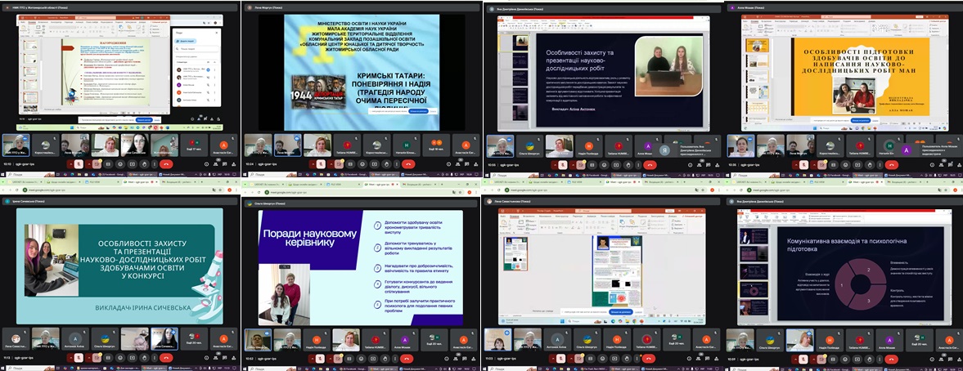Open Windows Start below Ірина Сичевська's presentation
The width and height of the screenshot is (963, 371).
click(x=4, y=367)
